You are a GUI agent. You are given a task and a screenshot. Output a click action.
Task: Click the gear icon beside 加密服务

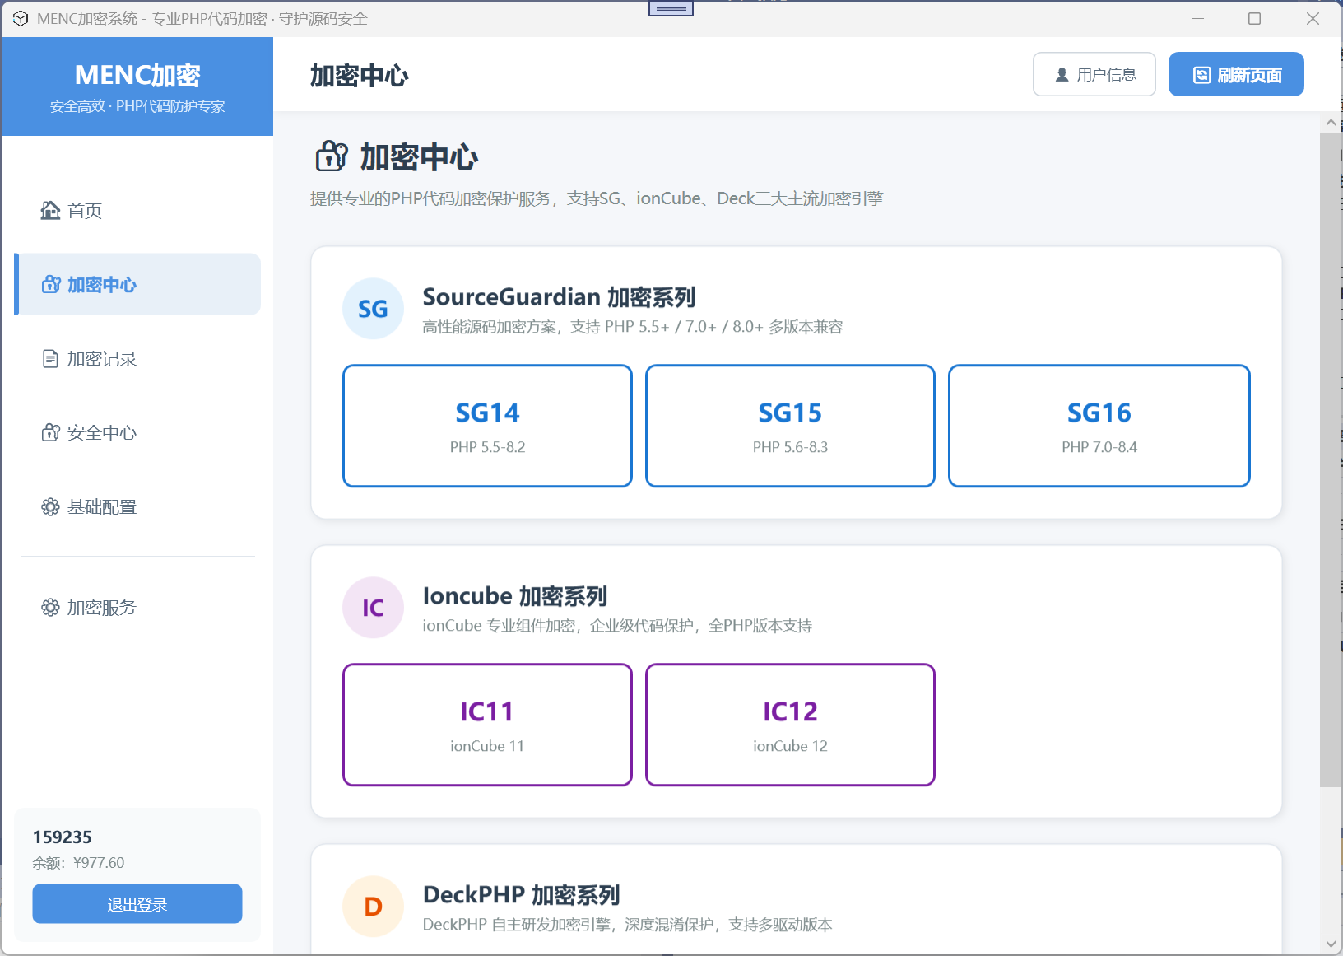[x=51, y=608]
